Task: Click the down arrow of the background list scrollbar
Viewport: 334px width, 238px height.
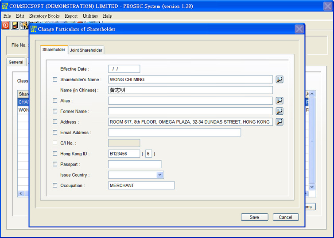Action: 311,187
